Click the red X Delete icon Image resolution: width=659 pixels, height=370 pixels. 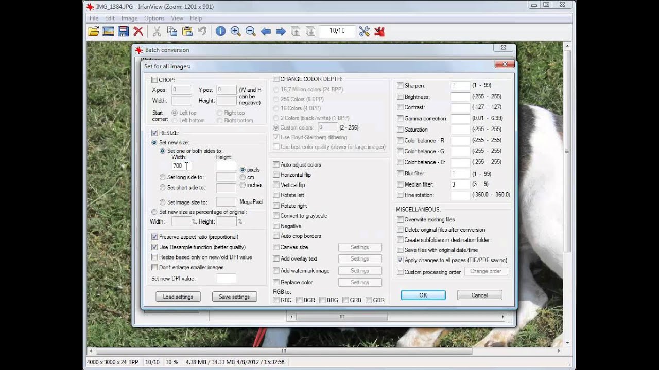click(138, 31)
